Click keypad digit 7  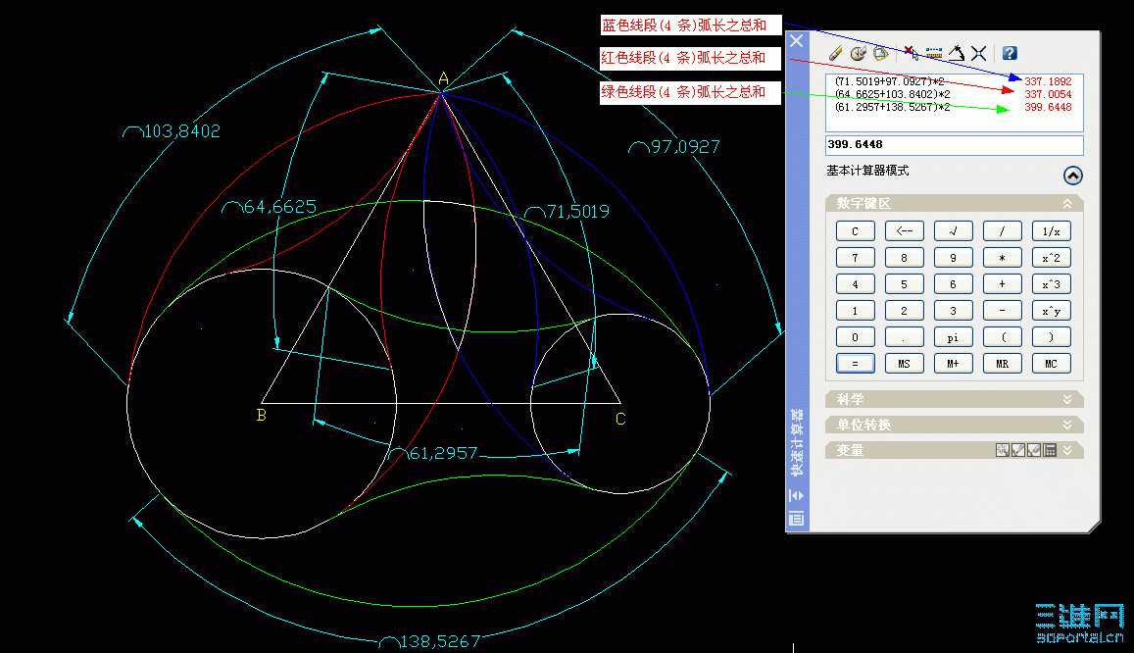point(855,258)
